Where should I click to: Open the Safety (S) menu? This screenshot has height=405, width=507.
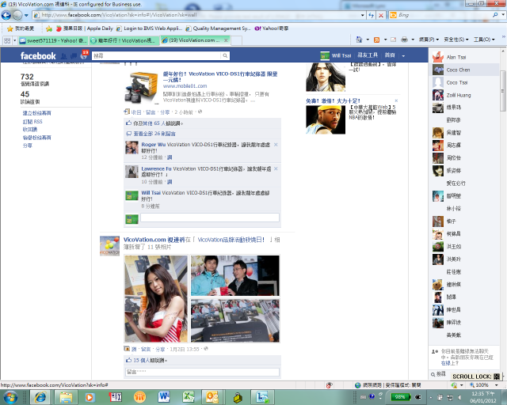tap(456, 40)
